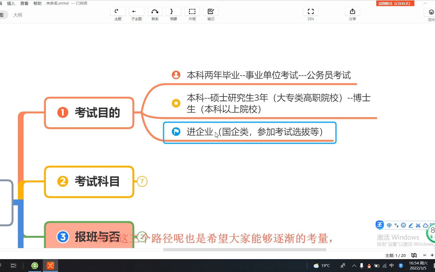Click the microphone icon in system tray
435x272 pixels.
[x=361, y=265]
